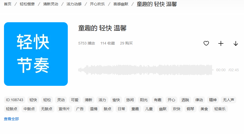Select the 日常 tag
244x134 pixels.
121,109
